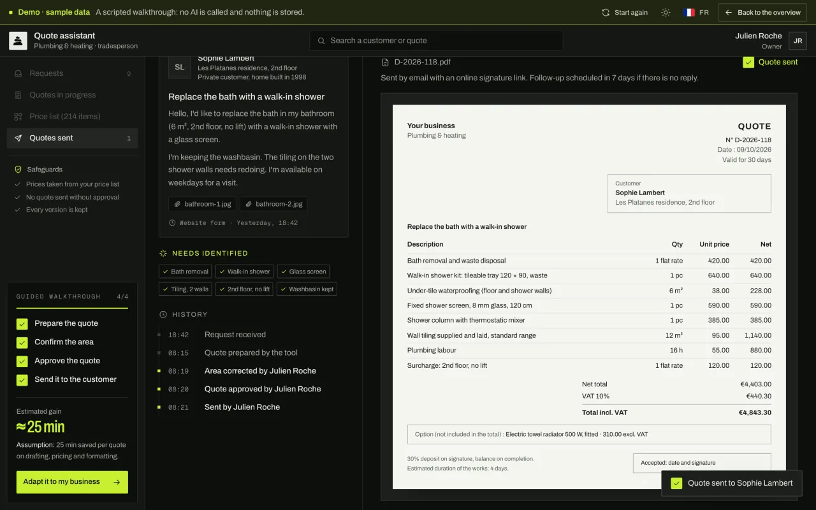Image resolution: width=816 pixels, height=510 pixels.
Task: Click the Quotes in progress document icon
Action: pyautogui.click(x=18, y=95)
